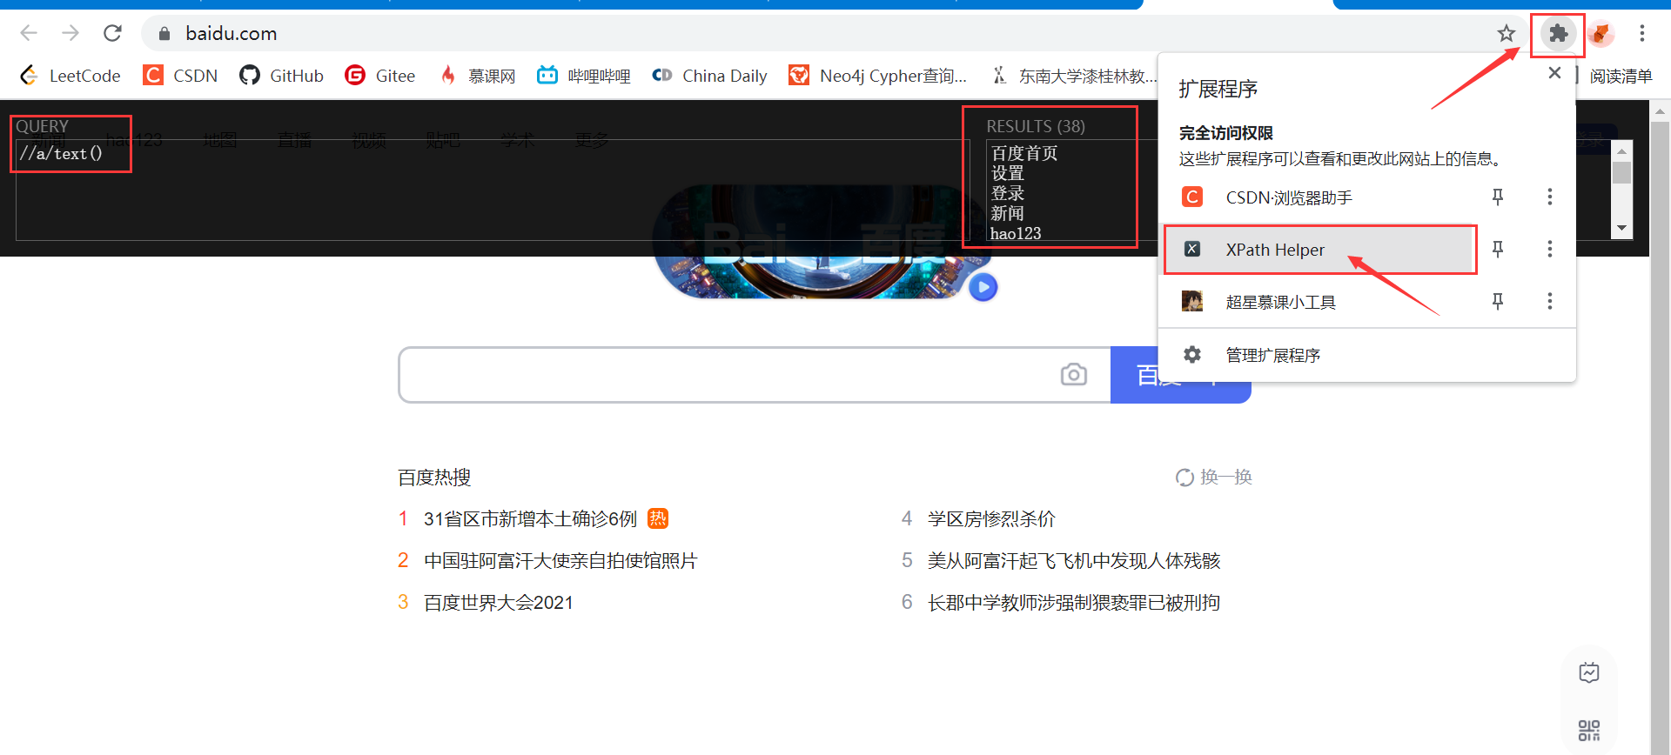1671x755 pixels.
Task: Open more options for CSDN·浏览器助手
Action: pyautogui.click(x=1550, y=197)
